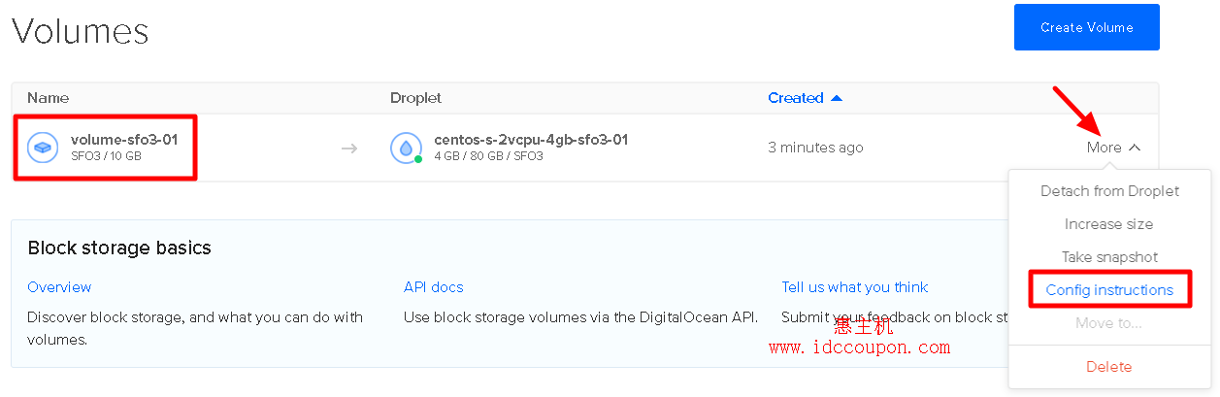Click the Name column header
Image resolution: width=1220 pixels, height=397 pixels.
[x=48, y=98]
